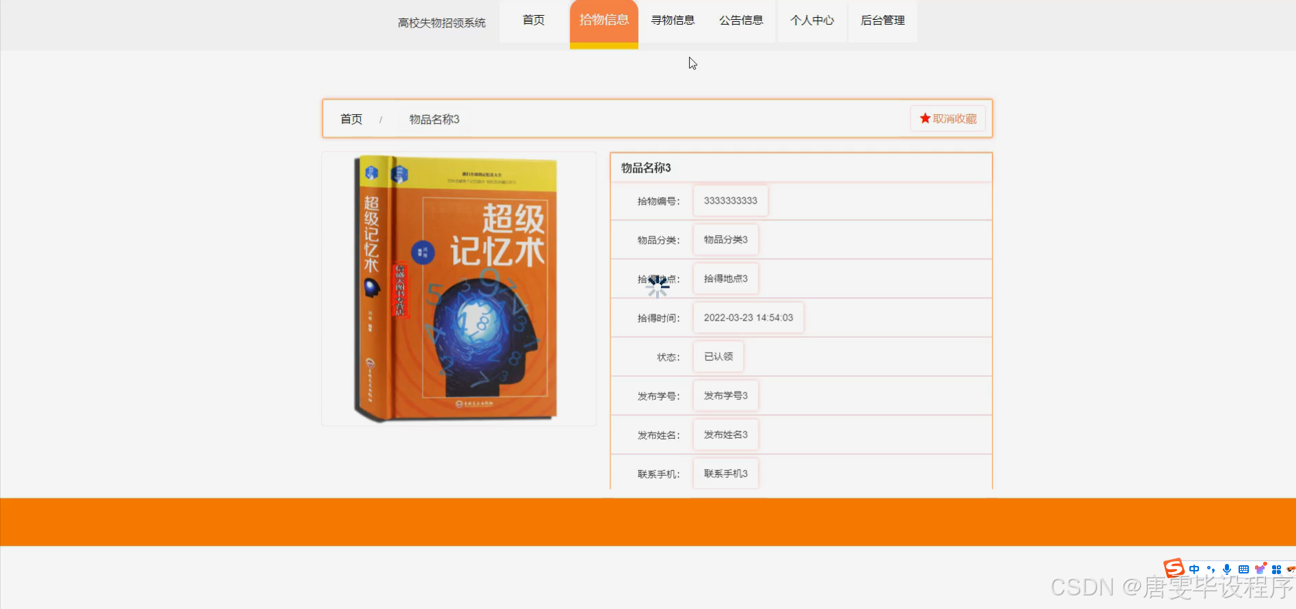Click the microphone voice input icon

click(1227, 569)
